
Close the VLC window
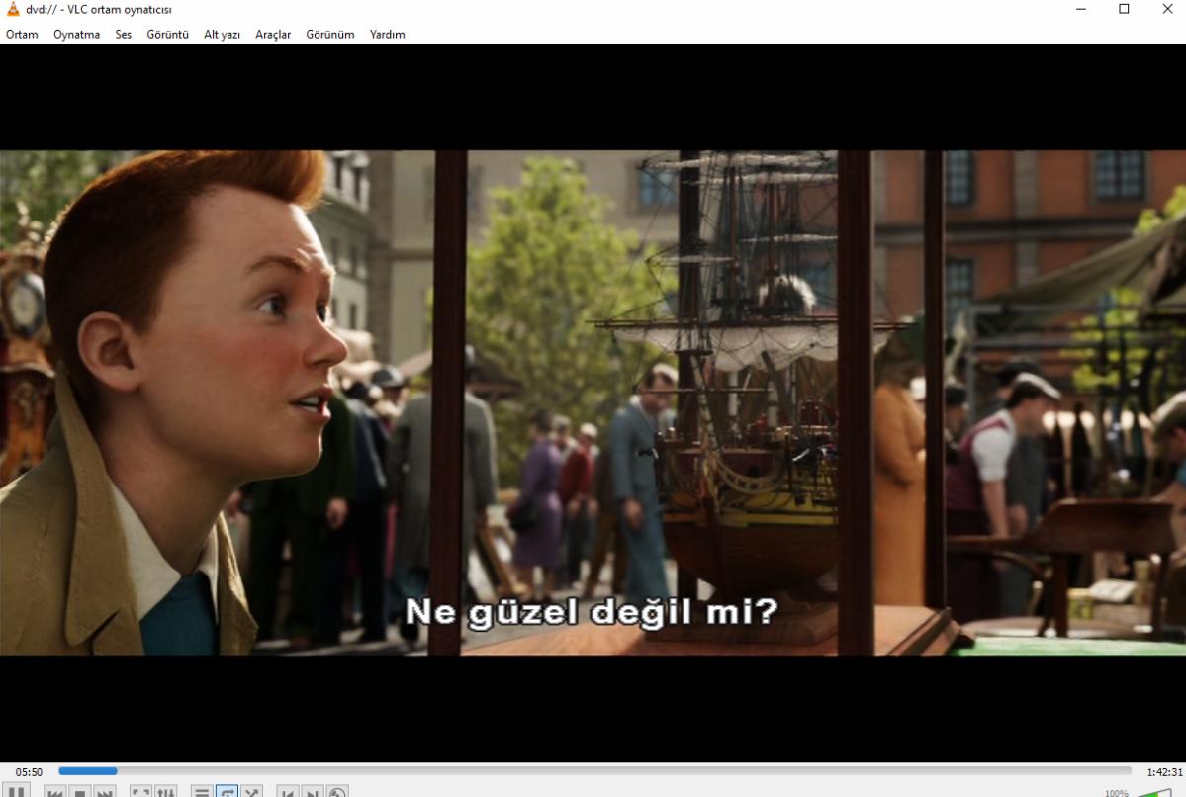(1167, 9)
